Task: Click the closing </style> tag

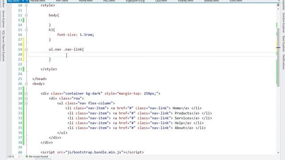Action: pyautogui.click(x=49, y=69)
